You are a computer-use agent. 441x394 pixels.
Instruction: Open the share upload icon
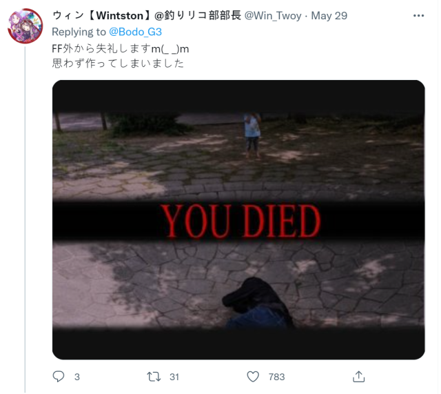coord(358,377)
